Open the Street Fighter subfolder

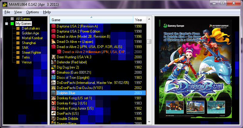[x=32, y=53]
